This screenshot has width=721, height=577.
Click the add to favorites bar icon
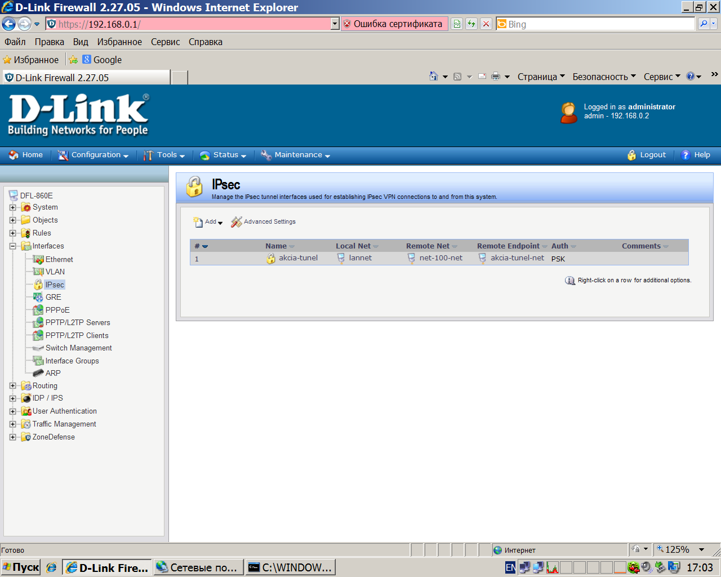pos(73,60)
